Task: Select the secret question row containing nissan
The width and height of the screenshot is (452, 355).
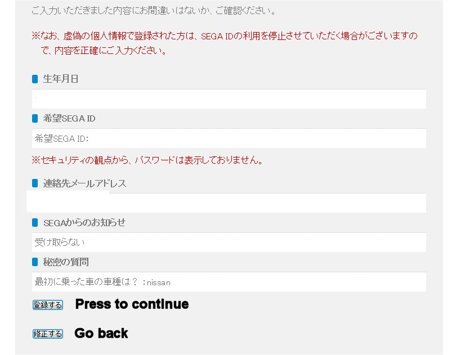Action: [x=229, y=282]
